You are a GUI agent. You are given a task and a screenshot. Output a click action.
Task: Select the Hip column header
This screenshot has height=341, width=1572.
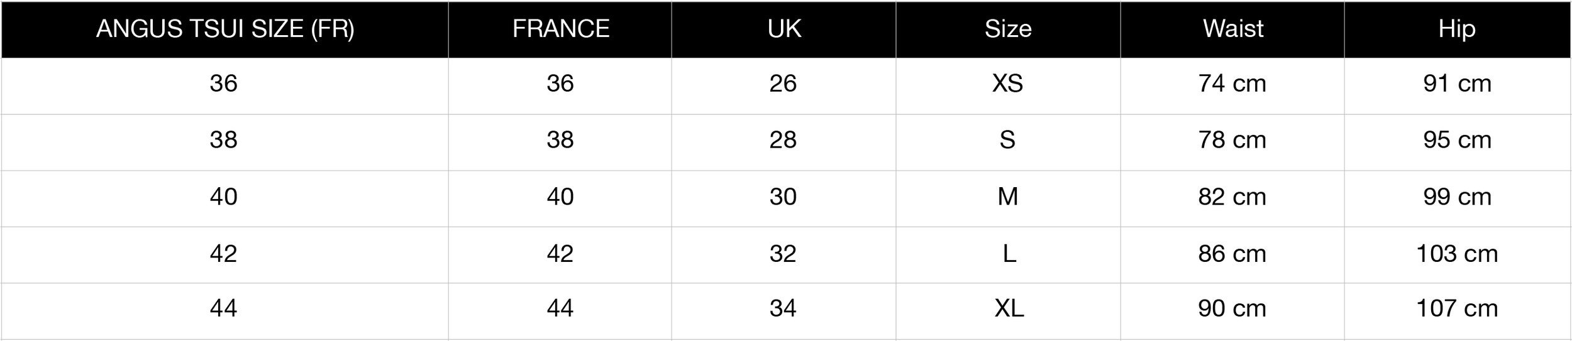[x=1457, y=29]
